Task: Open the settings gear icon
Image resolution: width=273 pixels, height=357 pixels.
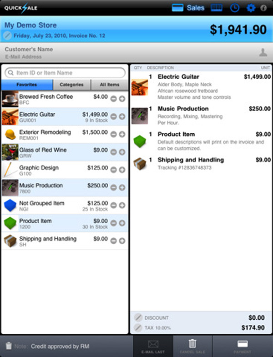Action: (x=251, y=8)
